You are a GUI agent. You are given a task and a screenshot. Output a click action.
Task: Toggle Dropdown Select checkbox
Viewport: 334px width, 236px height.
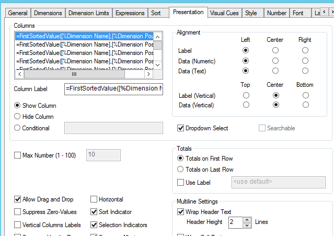point(181,128)
